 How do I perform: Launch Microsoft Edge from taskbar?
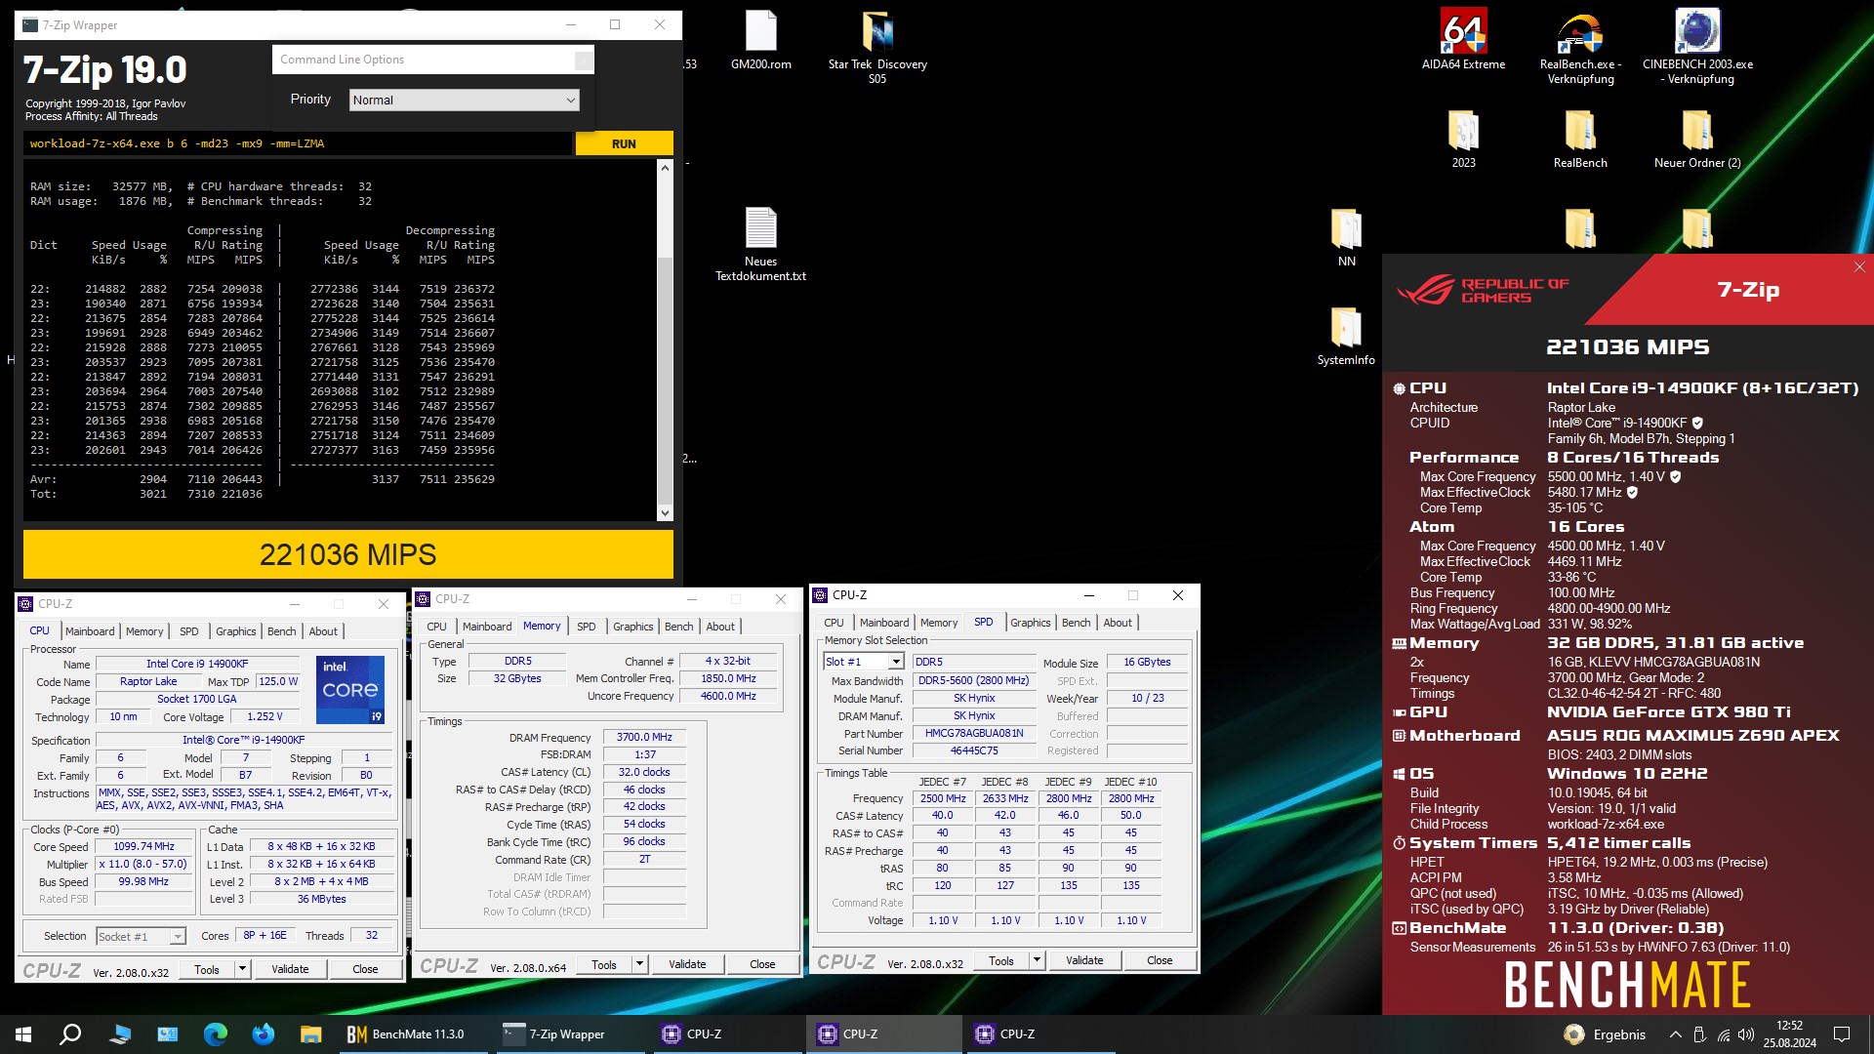tap(215, 1034)
